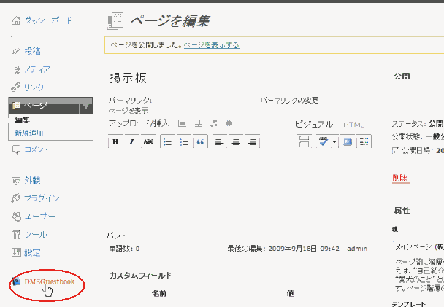
Task: Click the カスタムフィールド section heading
Action: click(141, 275)
